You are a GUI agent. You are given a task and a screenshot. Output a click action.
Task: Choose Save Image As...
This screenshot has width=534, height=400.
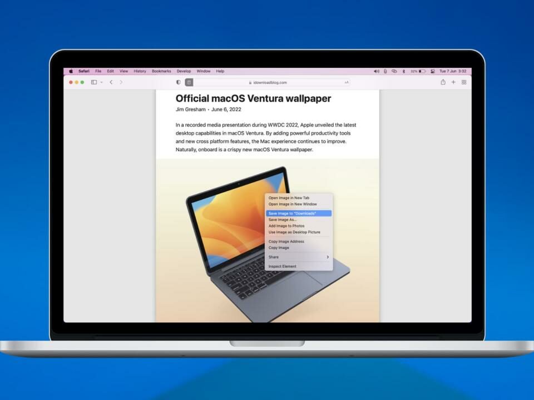click(299, 220)
